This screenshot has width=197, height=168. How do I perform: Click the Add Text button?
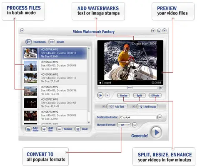point(117,106)
